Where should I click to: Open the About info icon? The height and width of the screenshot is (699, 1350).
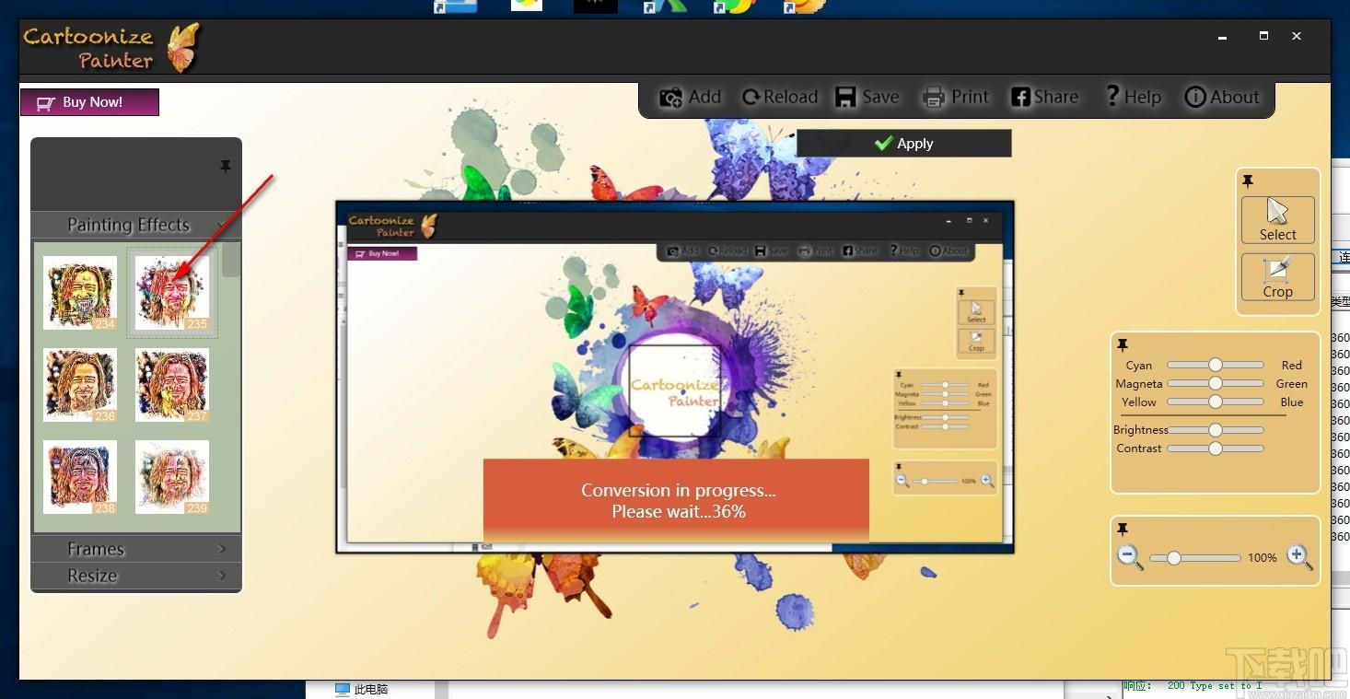coord(1195,97)
